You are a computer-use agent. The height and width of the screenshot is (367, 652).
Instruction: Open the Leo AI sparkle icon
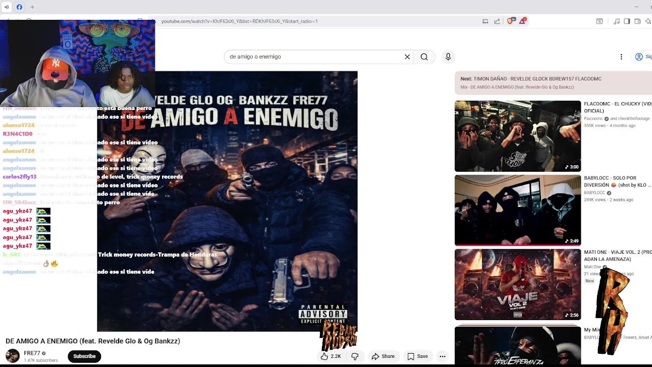648,21
